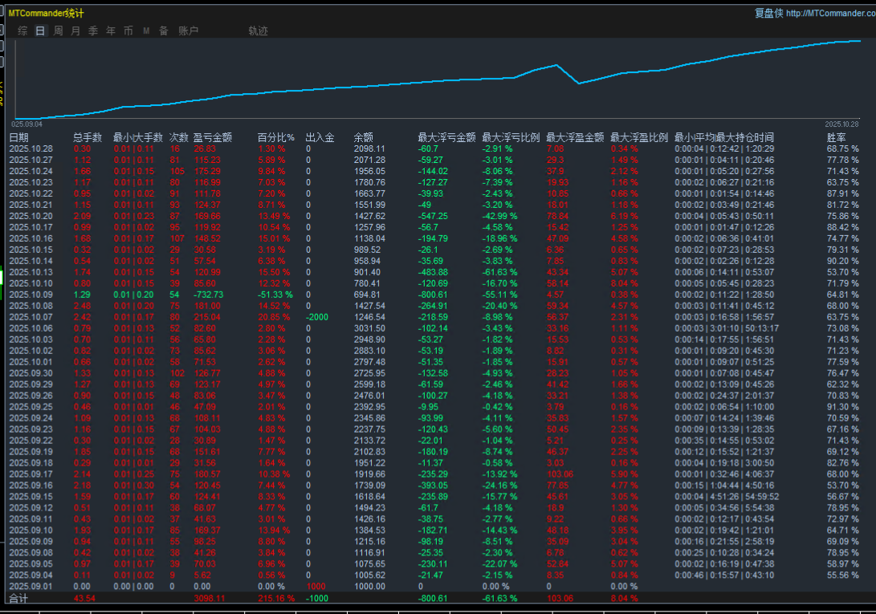Switch to the 月 monthly tab
The image size is (876, 614).
tap(75, 31)
